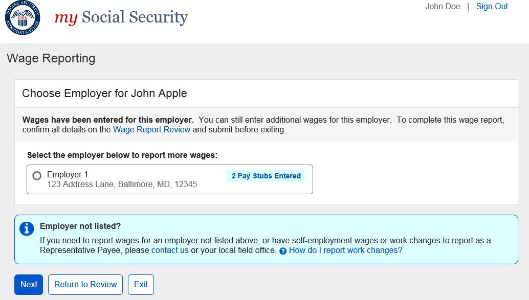529x300 pixels.
Task: Click the Social Security Administration seal logo
Action: 23,18
